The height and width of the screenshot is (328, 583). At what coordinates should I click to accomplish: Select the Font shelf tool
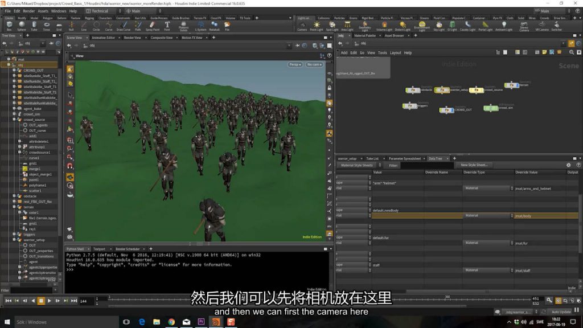click(167, 26)
